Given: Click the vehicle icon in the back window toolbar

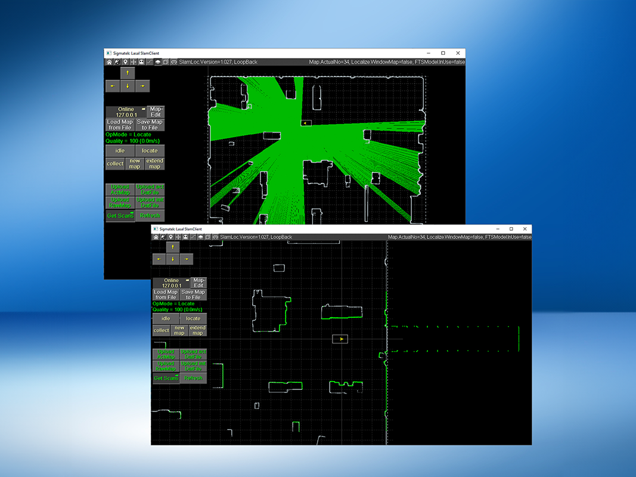Looking at the screenshot, I should coord(174,62).
